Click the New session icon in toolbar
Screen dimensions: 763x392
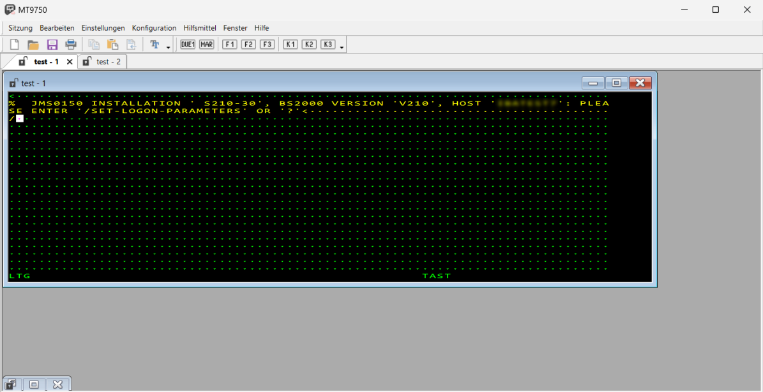[x=14, y=45]
